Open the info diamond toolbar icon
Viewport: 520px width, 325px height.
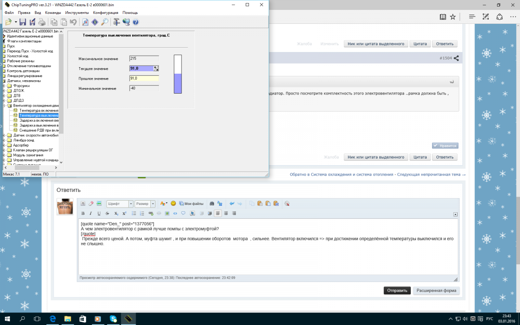tap(95, 22)
